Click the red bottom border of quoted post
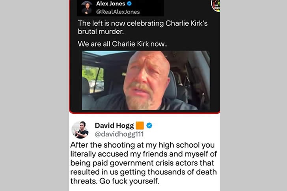The height and width of the screenshot is (191, 287). [x=145, y=113]
